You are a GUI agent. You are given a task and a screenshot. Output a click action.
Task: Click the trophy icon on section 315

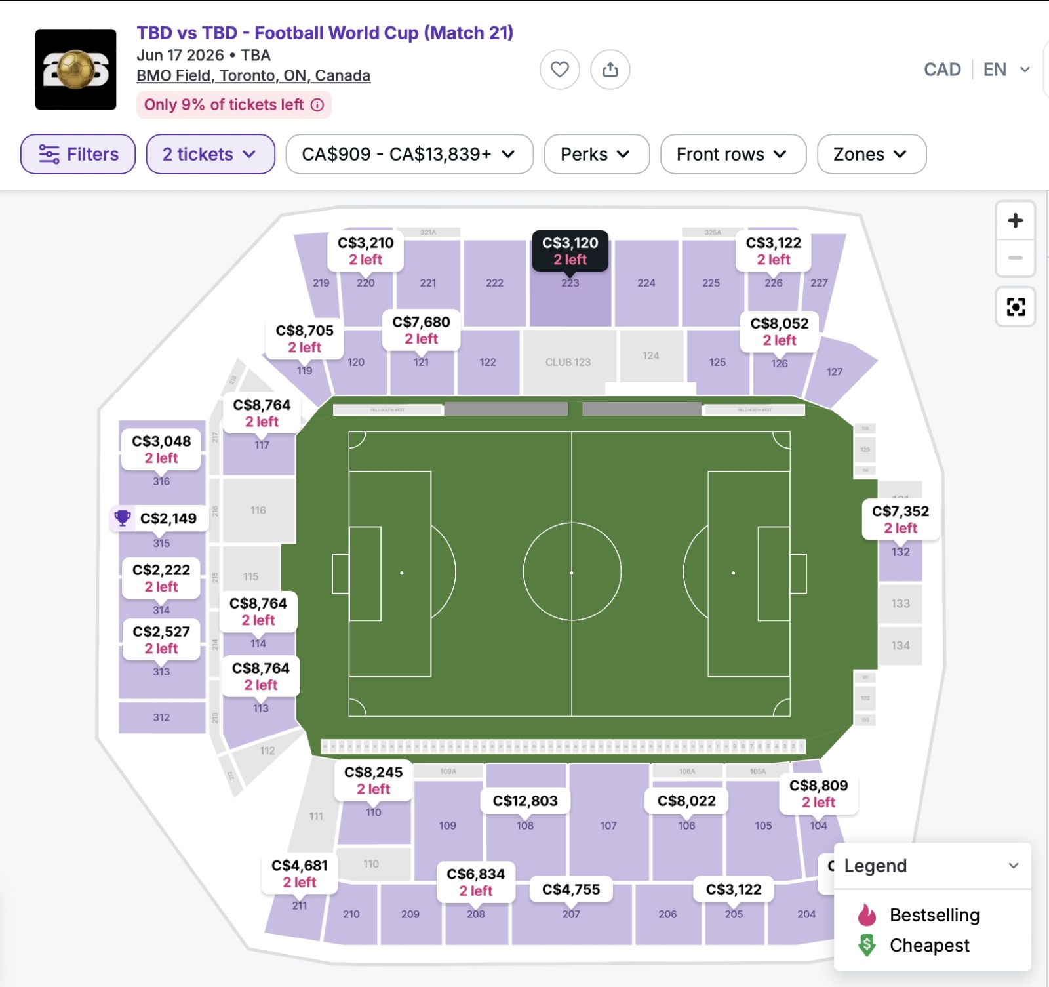click(123, 518)
